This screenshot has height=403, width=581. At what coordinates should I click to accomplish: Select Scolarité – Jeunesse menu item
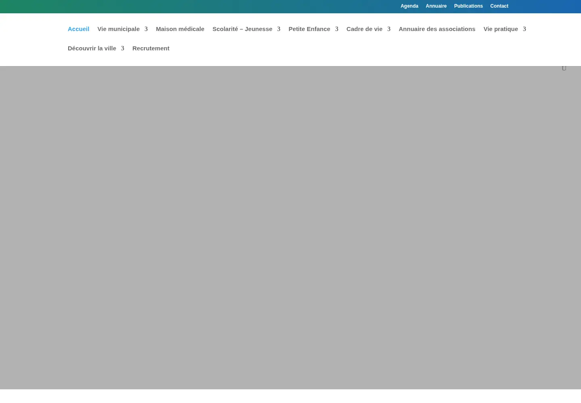(242, 29)
